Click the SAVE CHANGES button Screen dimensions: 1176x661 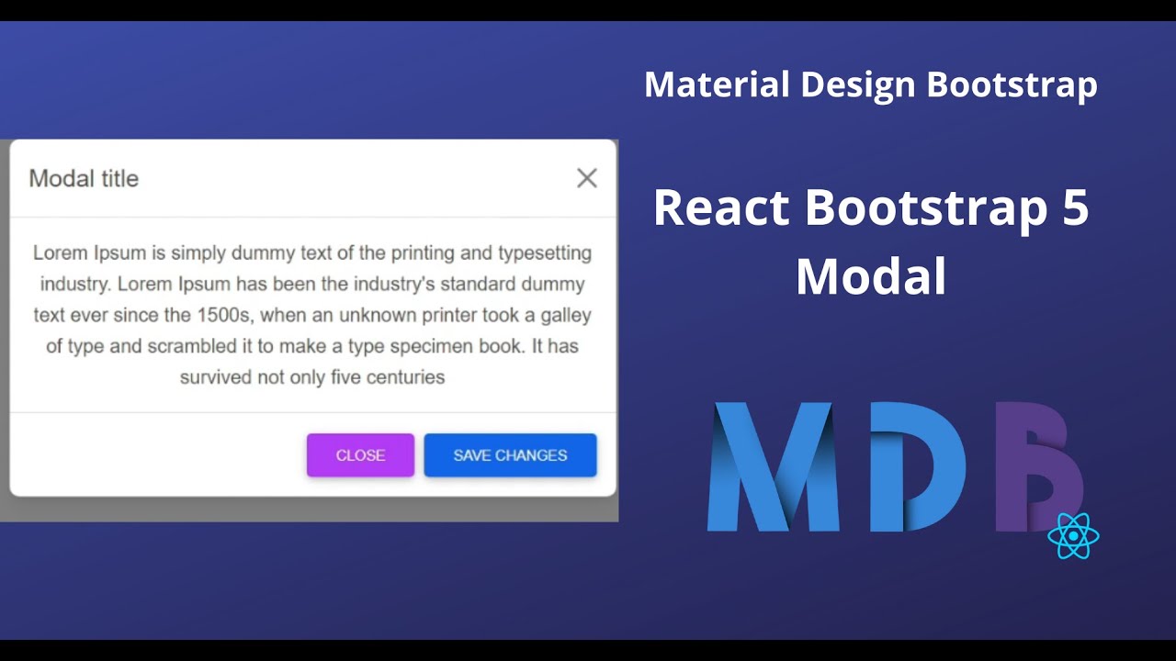pos(510,455)
